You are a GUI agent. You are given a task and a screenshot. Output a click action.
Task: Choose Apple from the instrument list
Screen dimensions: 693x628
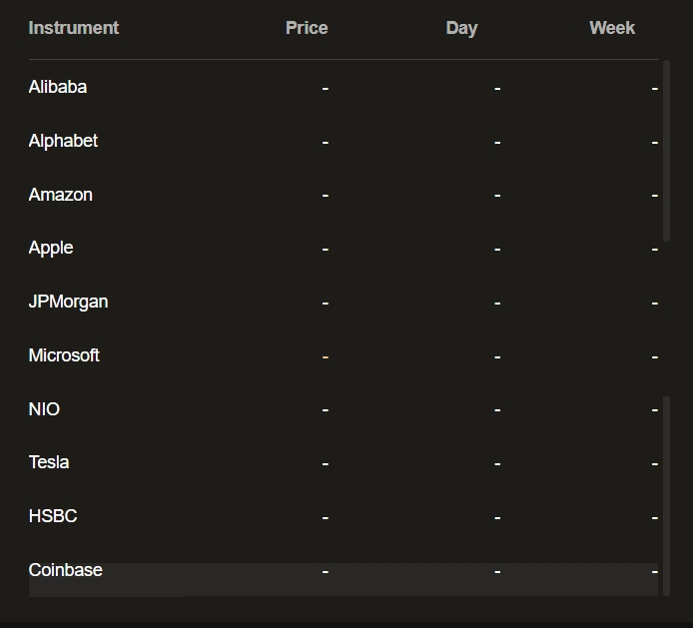point(51,248)
